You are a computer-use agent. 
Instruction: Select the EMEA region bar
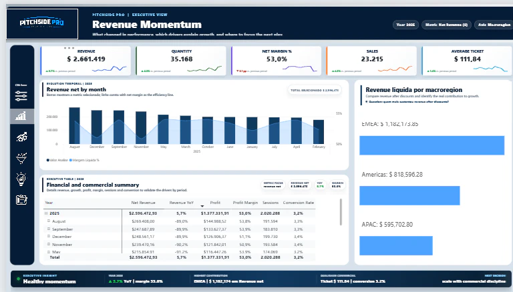pyautogui.click(x=432, y=145)
